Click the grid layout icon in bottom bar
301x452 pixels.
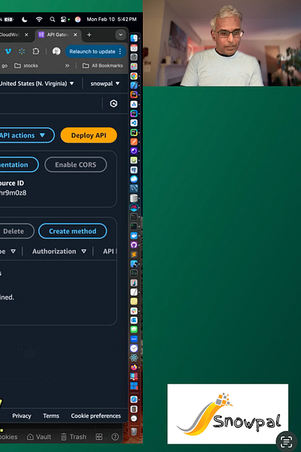click(x=99, y=437)
